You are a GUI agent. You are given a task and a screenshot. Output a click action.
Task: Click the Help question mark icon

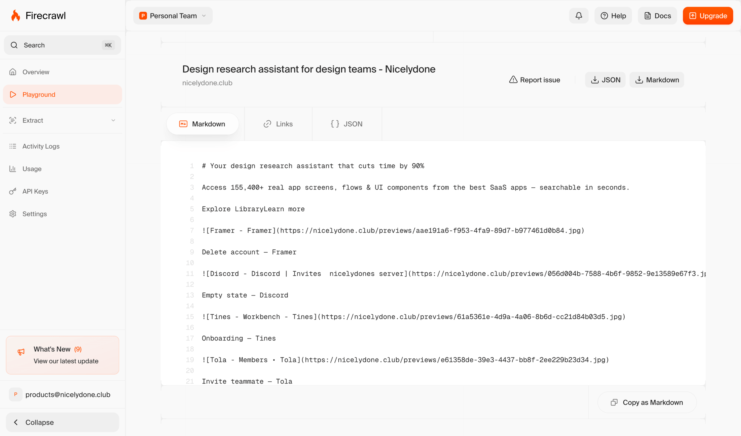(x=604, y=16)
